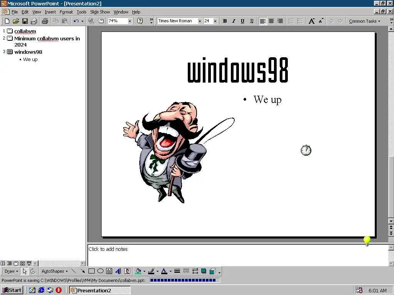The width and height of the screenshot is (394, 295).
Task: Set left text alignment
Action: tap(262, 21)
